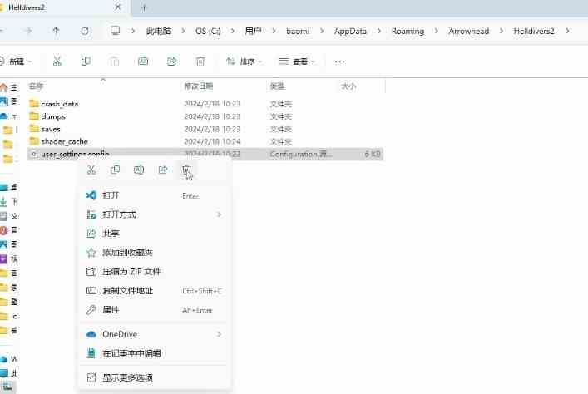Open the toolbar three-dots more menu

[340, 62]
